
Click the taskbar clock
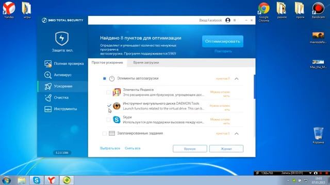(x=319, y=180)
